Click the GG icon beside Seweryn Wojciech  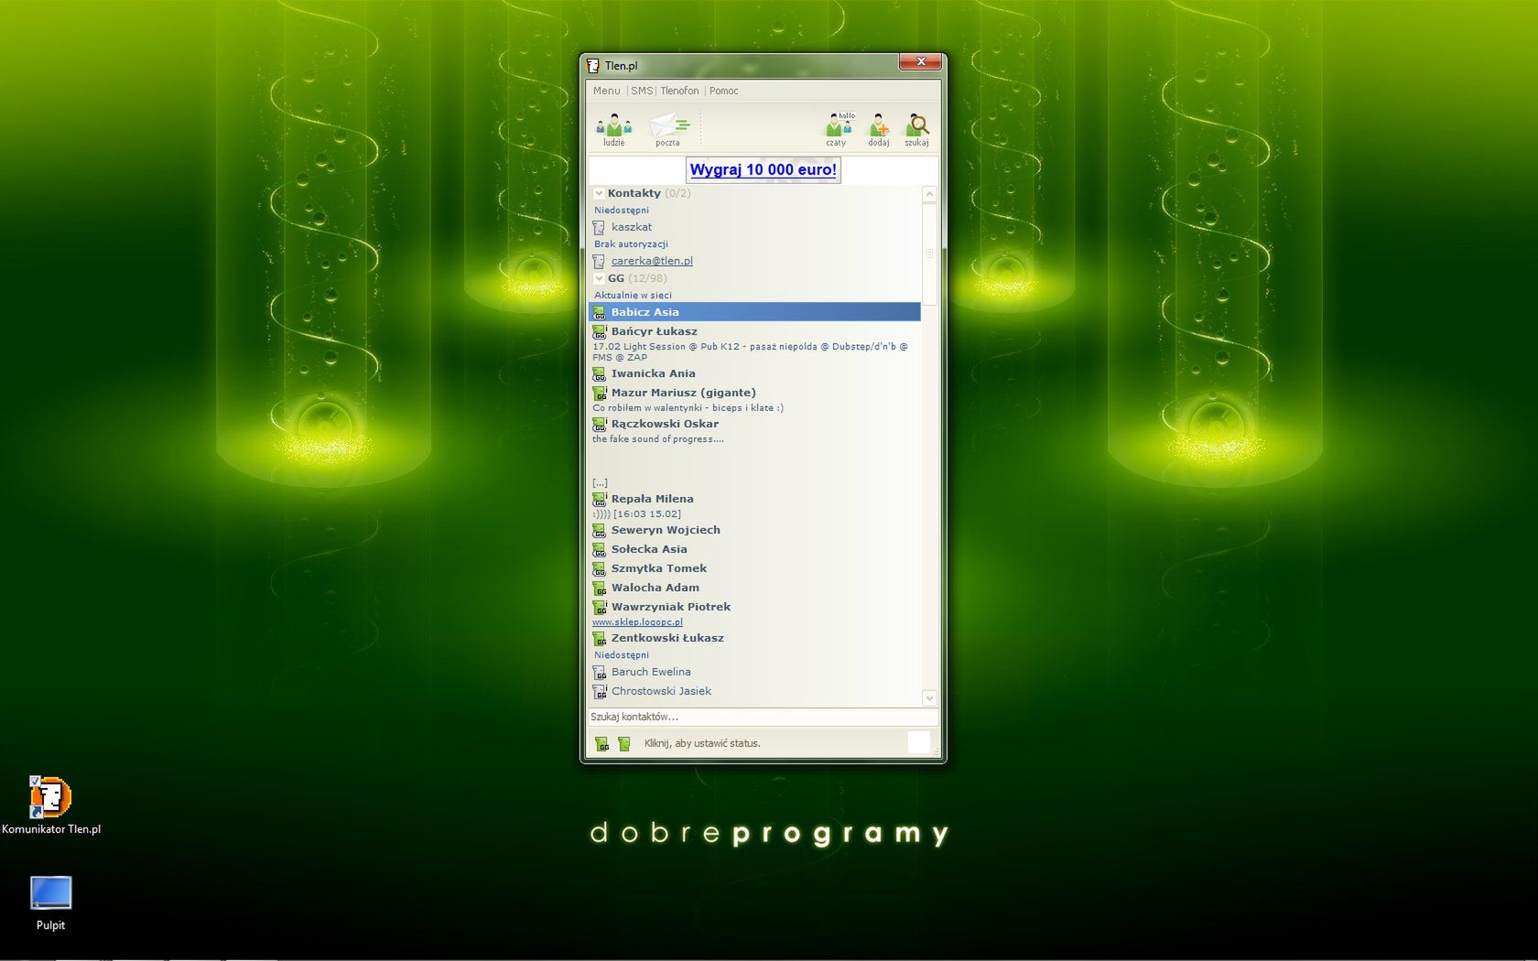(600, 530)
